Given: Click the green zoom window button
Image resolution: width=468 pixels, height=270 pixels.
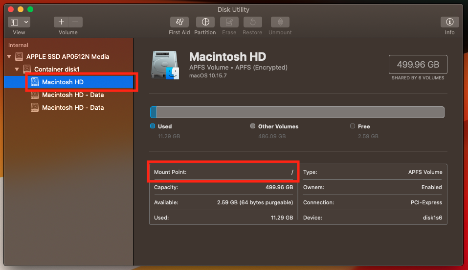Looking at the screenshot, I should 30,9.
